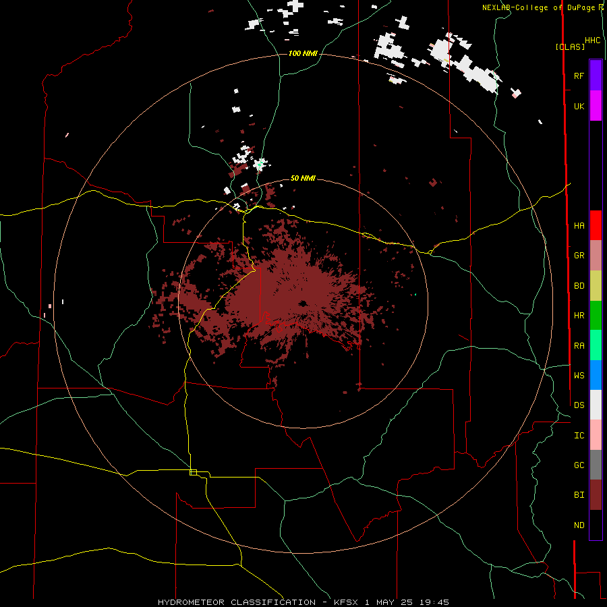Click the GR legend label
The height and width of the screenshot is (607, 607).
pyautogui.click(x=579, y=256)
